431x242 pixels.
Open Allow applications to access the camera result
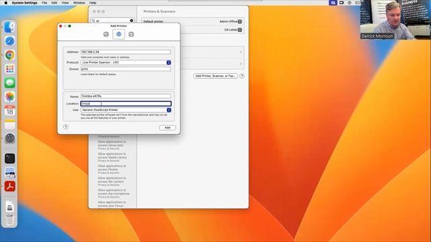point(112,182)
